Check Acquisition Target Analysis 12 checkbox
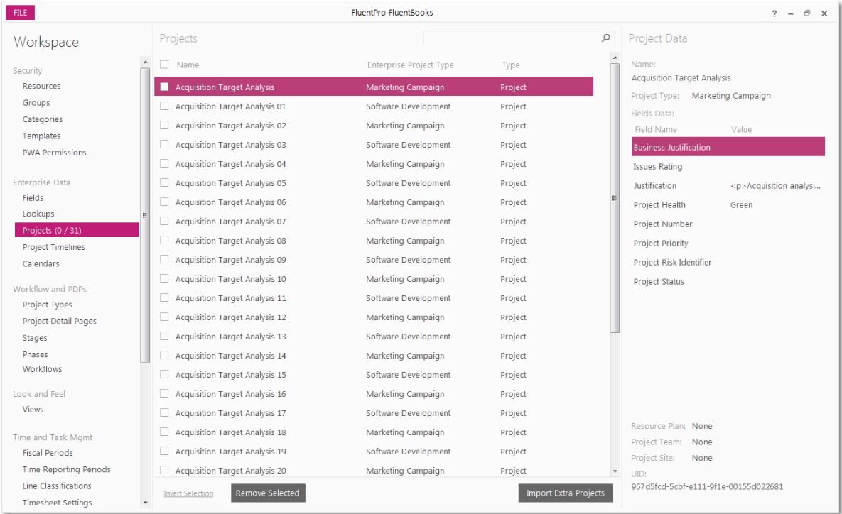Viewport: 842px width, 514px height. tap(164, 317)
